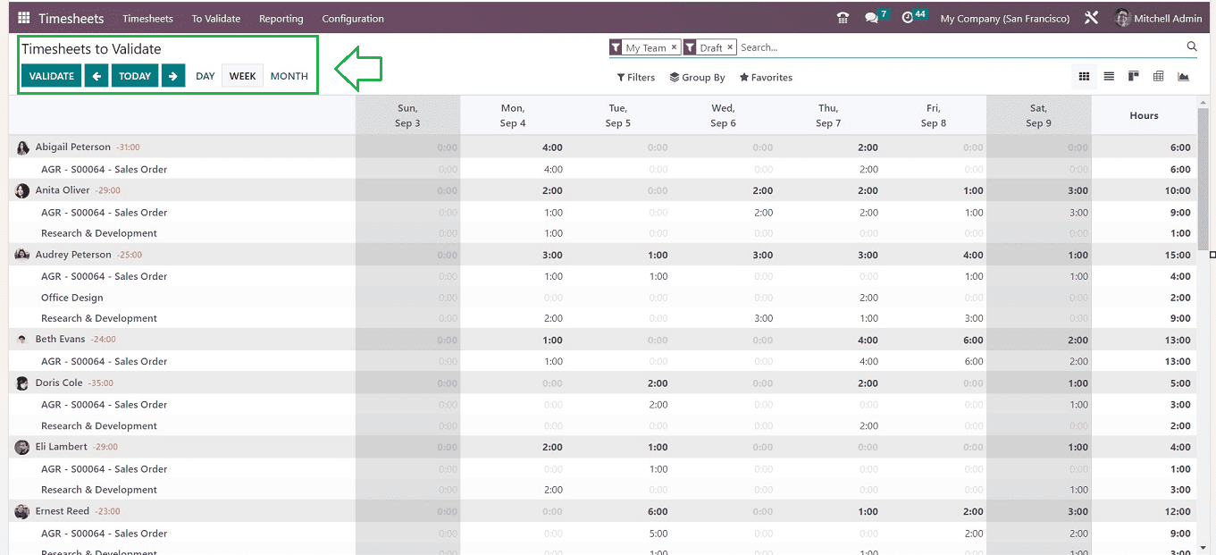Click Doris Cole's 5:00 total hours
Viewport: 1216px width, 555px height.
(1180, 383)
